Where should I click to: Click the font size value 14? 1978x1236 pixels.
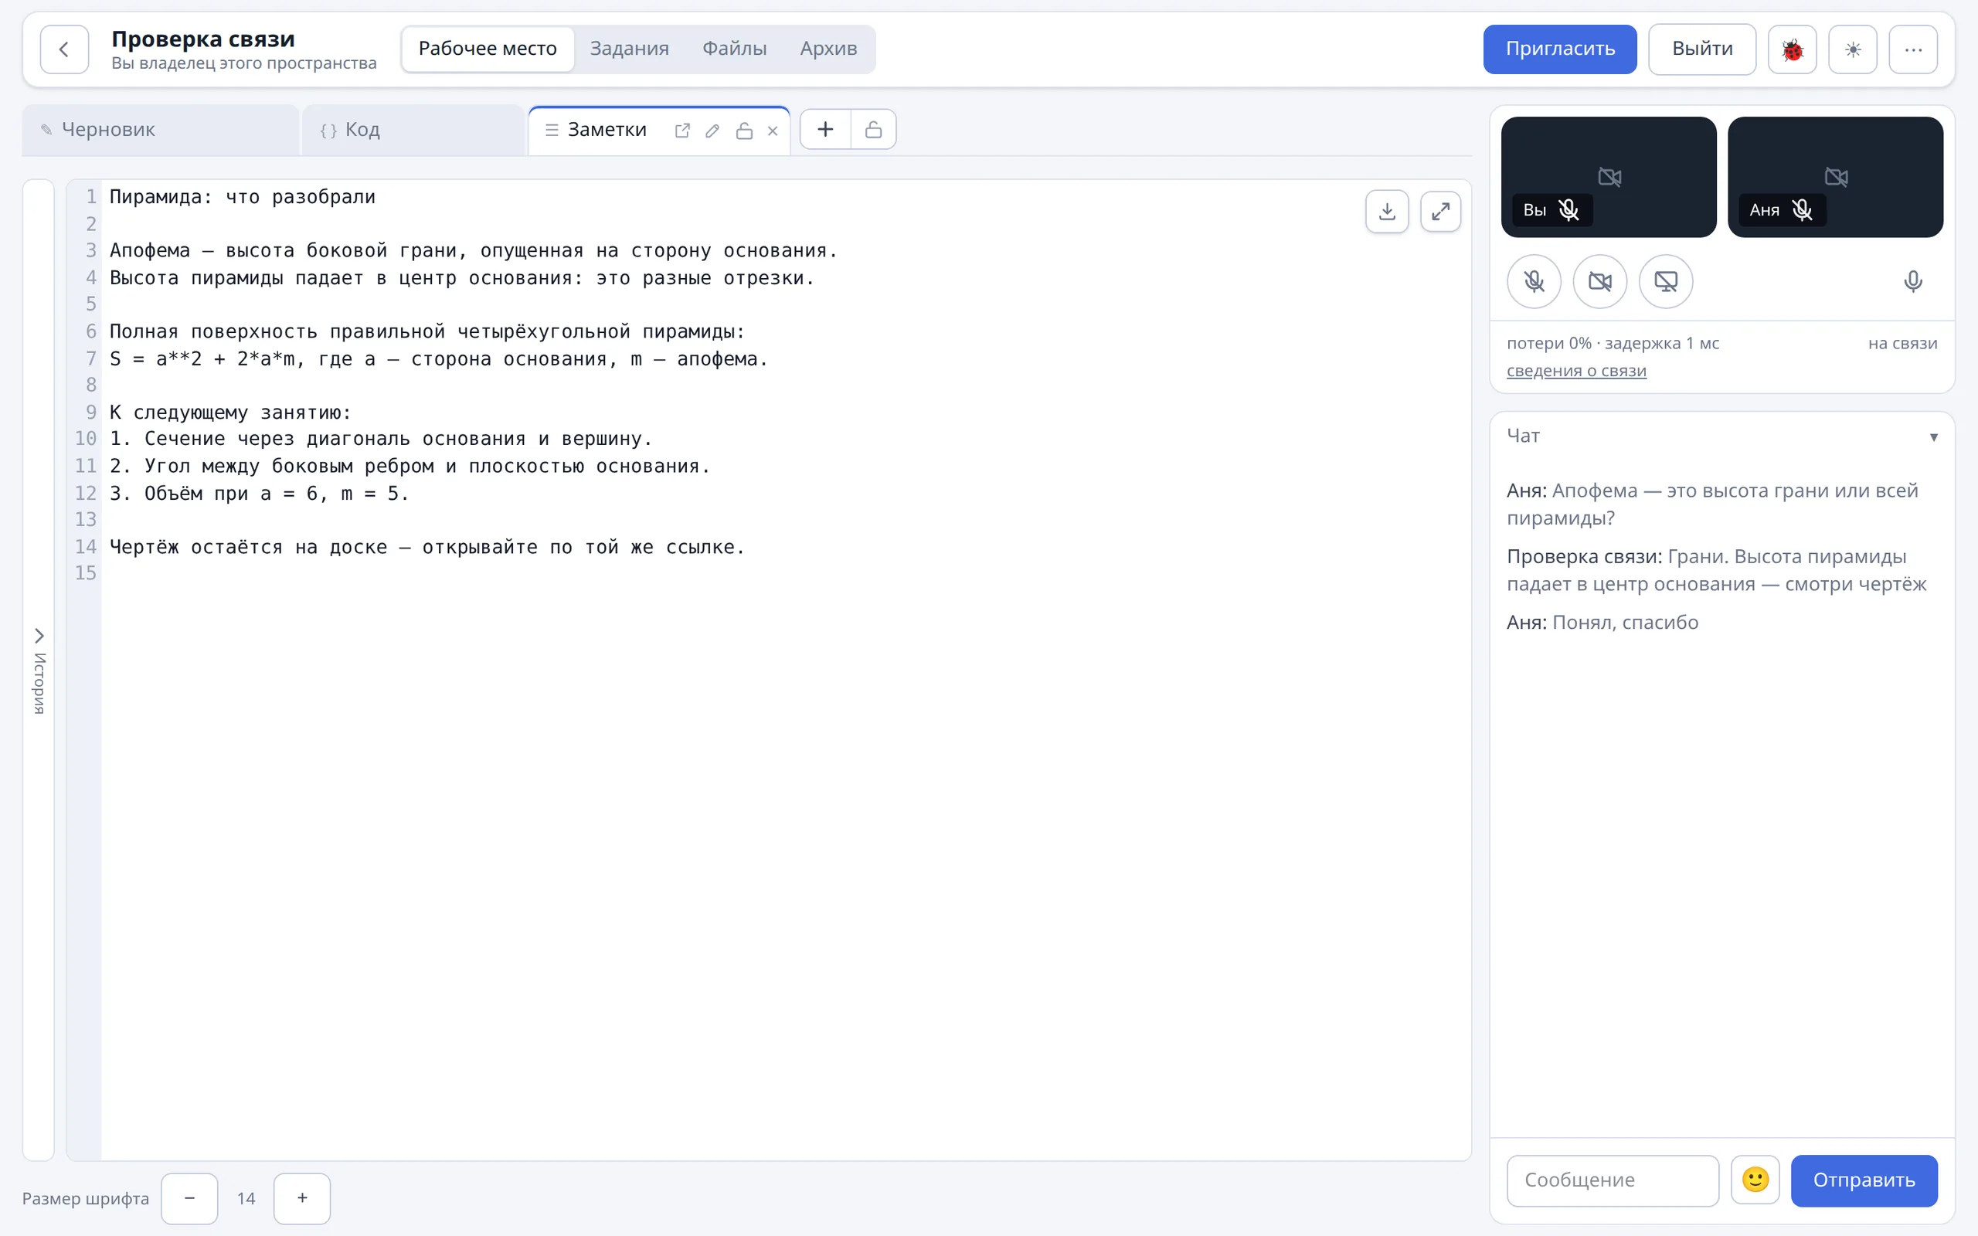pyautogui.click(x=246, y=1198)
